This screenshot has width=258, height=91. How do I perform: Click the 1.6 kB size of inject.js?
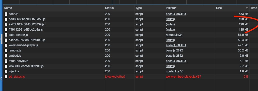click(244, 72)
